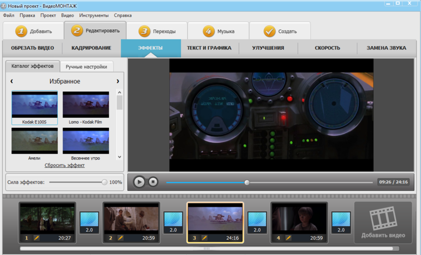Select the ЭФФЕКТЫ section
This screenshot has height=255, width=421.
pos(151,48)
